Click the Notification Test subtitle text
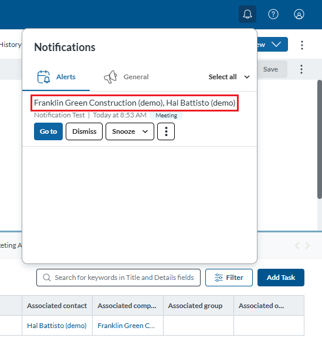The height and width of the screenshot is (338, 322). coord(59,115)
